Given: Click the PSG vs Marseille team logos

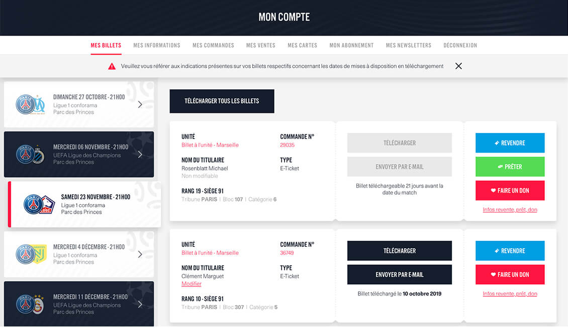Looking at the screenshot, I should (30, 104).
